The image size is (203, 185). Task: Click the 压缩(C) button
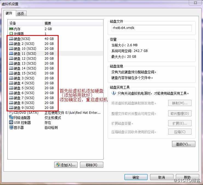tap(180, 132)
